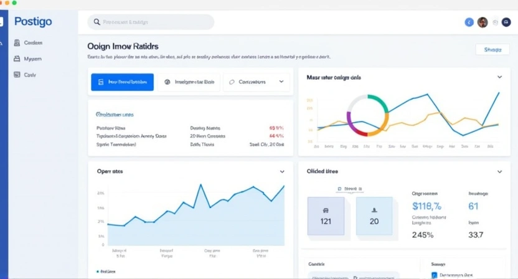The height and width of the screenshot is (279, 518).
Task: Open the first sidebar item with the building icon
Action: 28,42
